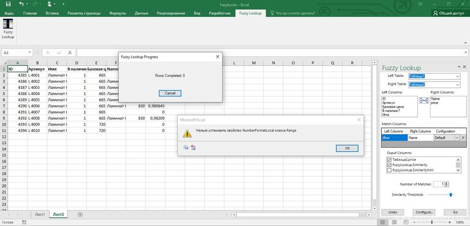
Task: Select 'Базовая цена' in the Left Columns list
Action: click(x=393, y=106)
